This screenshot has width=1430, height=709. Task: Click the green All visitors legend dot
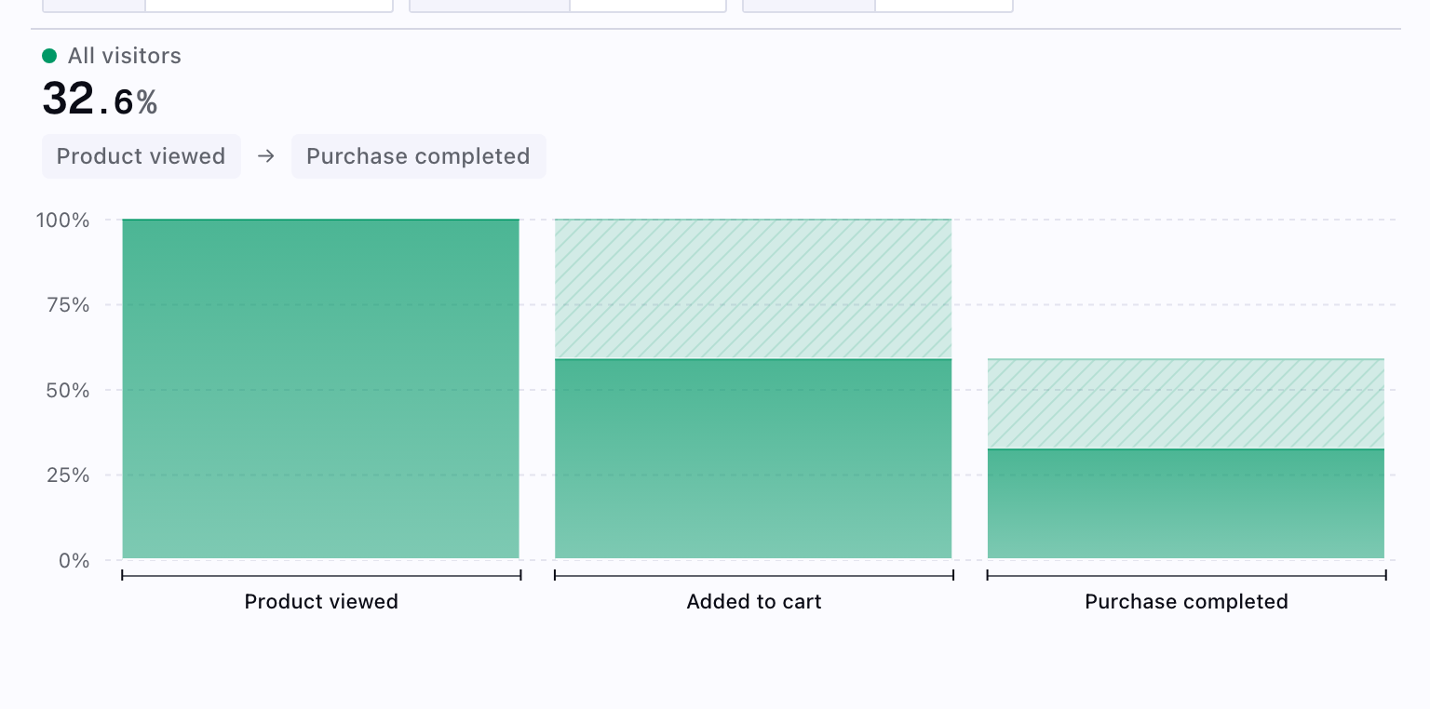tap(49, 56)
